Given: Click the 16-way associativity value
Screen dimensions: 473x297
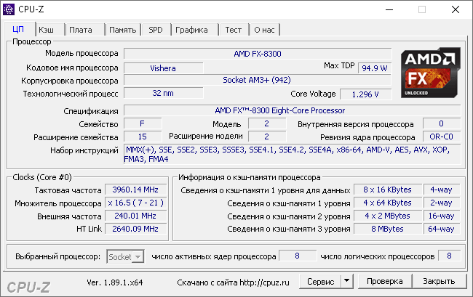Looking at the screenshot, I should pos(442,216).
